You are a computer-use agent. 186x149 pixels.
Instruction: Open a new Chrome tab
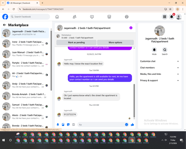pyautogui.click(x=42, y=3)
